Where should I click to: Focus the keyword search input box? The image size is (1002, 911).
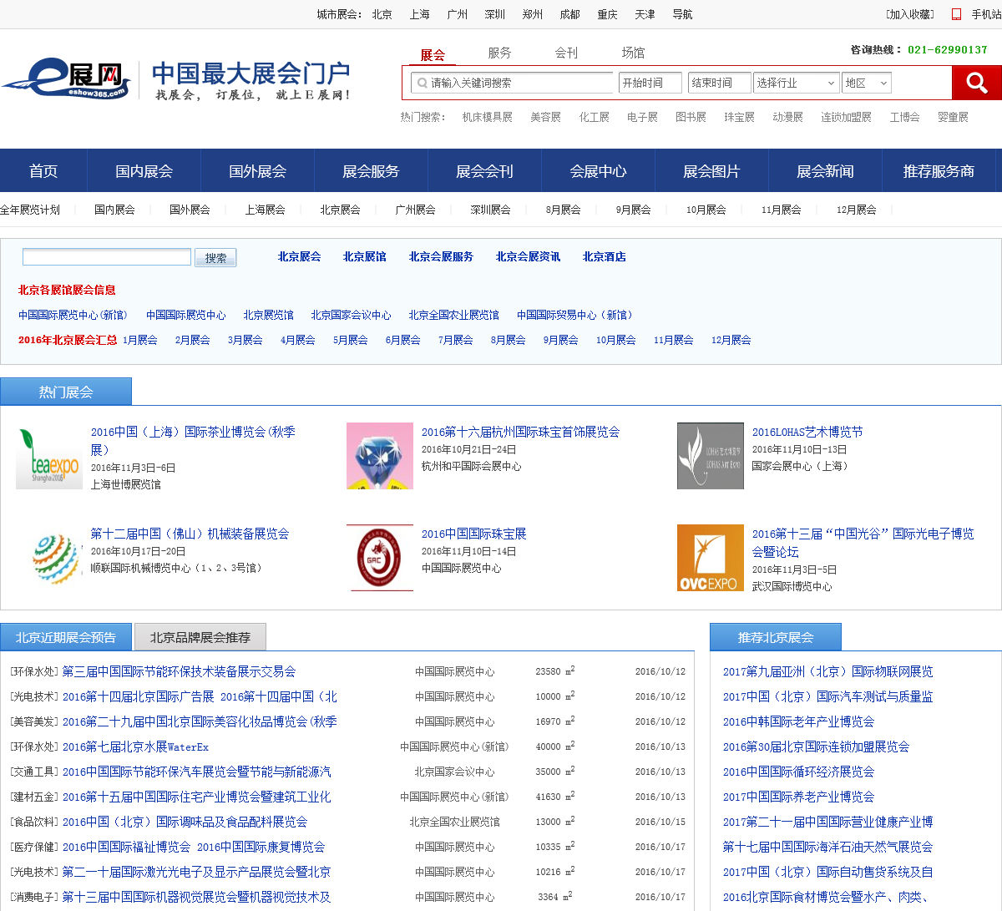pyautogui.click(x=512, y=83)
